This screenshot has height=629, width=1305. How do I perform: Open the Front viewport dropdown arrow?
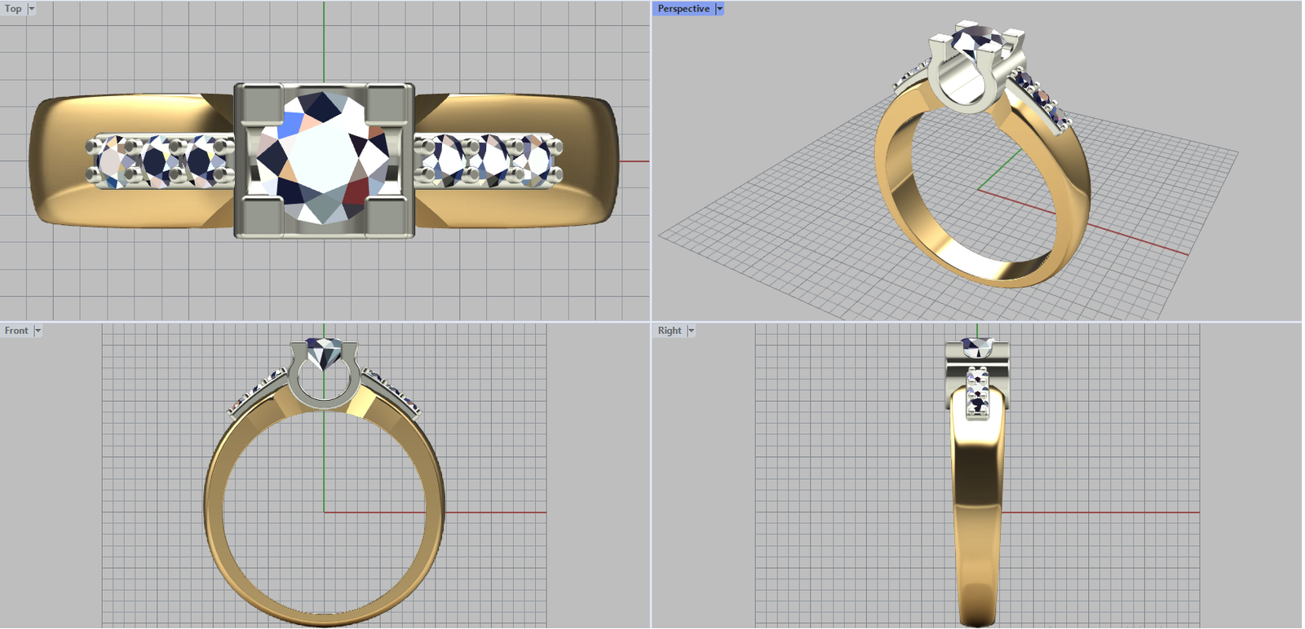38,331
